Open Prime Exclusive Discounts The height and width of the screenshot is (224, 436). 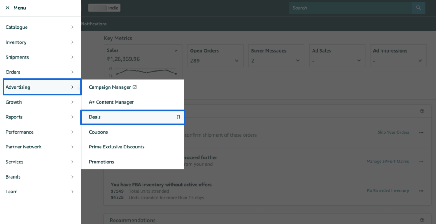(132, 147)
